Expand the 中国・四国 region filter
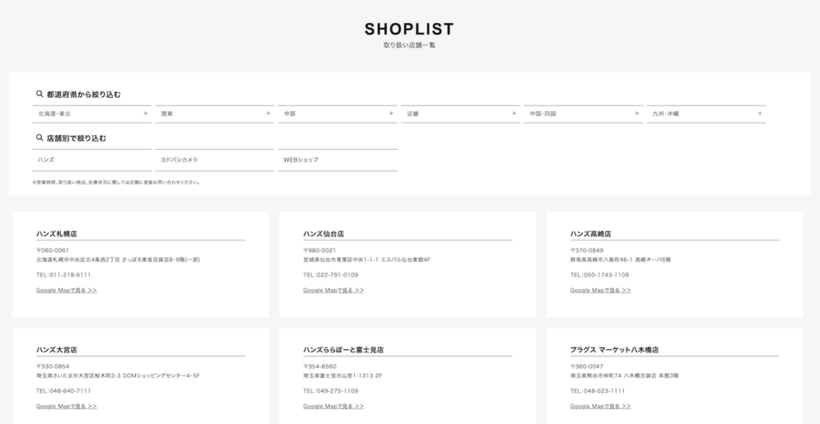820x424 pixels. pyautogui.click(x=584, y=114)
